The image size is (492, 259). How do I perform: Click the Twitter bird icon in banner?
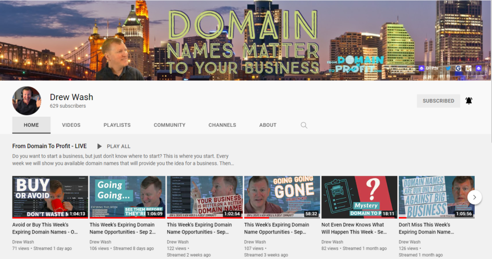pyautogui.click(x=448, y=68)
